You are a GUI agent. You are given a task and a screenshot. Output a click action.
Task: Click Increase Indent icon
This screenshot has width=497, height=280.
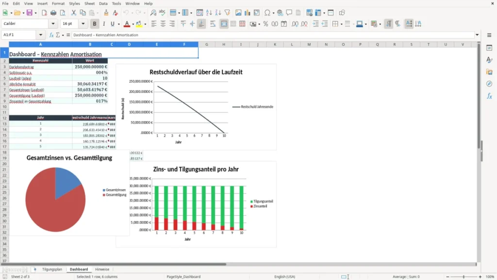[x=315, y=24]
